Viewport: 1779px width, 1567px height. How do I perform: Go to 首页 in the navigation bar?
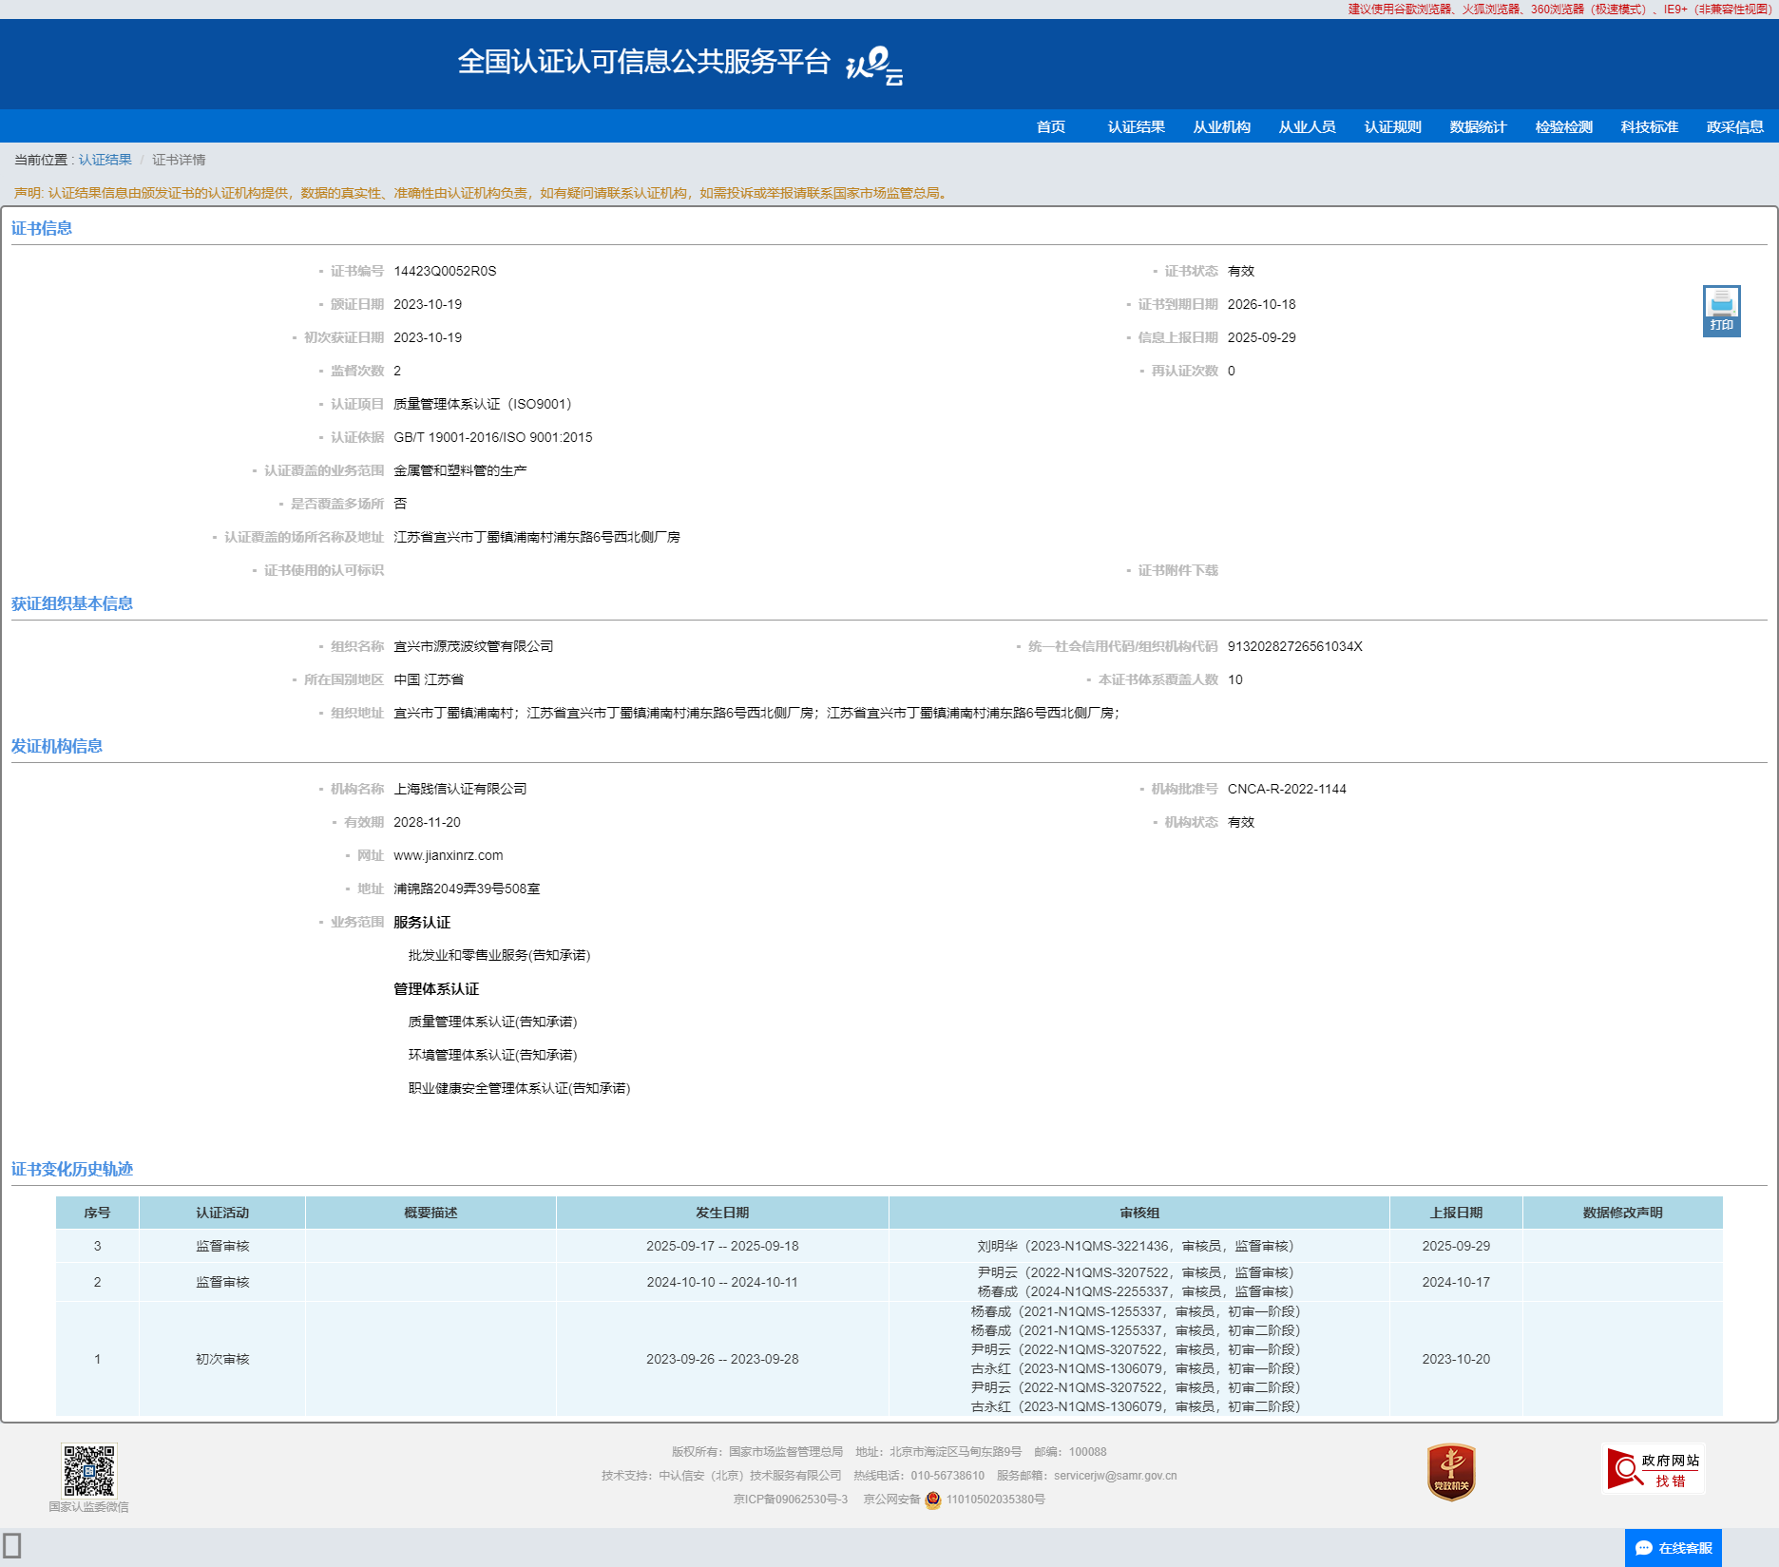1050,126
